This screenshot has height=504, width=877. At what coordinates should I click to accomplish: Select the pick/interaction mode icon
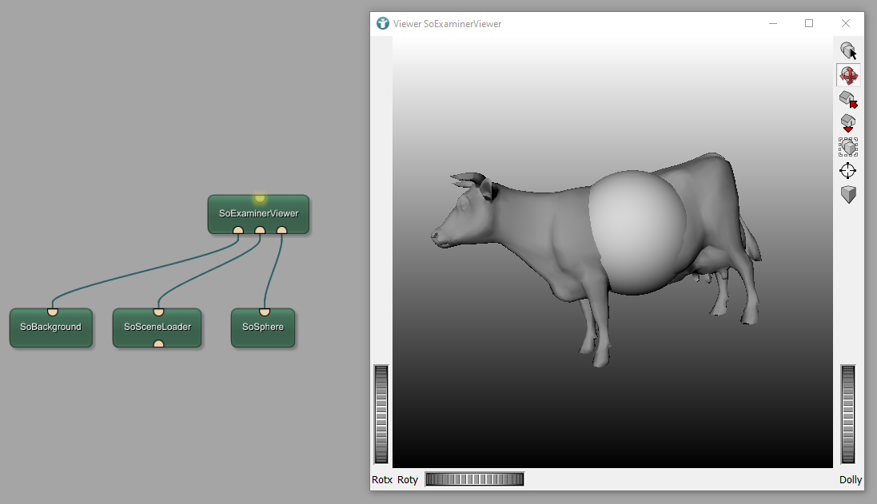coord(847,51)
